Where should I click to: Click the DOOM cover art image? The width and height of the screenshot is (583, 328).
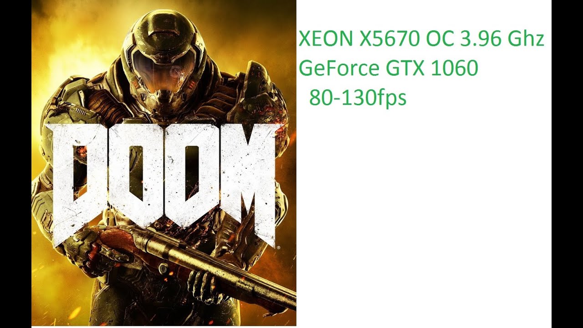coord(164,163)
